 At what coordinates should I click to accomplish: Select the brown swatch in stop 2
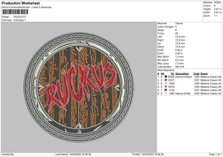click(165, 80)
